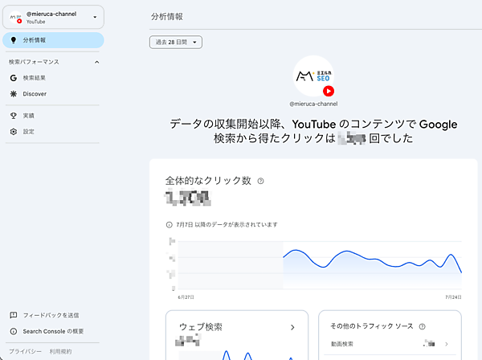Screen dimensions: 482x360
Task: Click the 6月27日 axis label
Action: pyautogui.click(x=186, y=297)
